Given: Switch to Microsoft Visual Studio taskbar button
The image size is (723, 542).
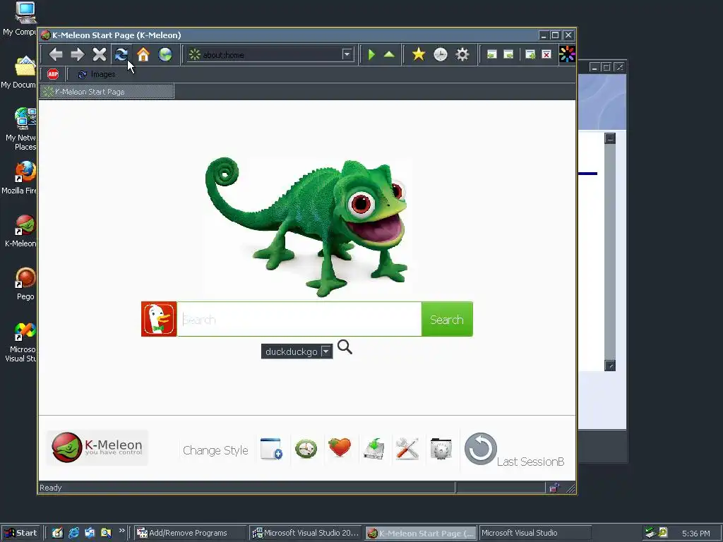Looking at the screenshot, I should coord(535,533).
